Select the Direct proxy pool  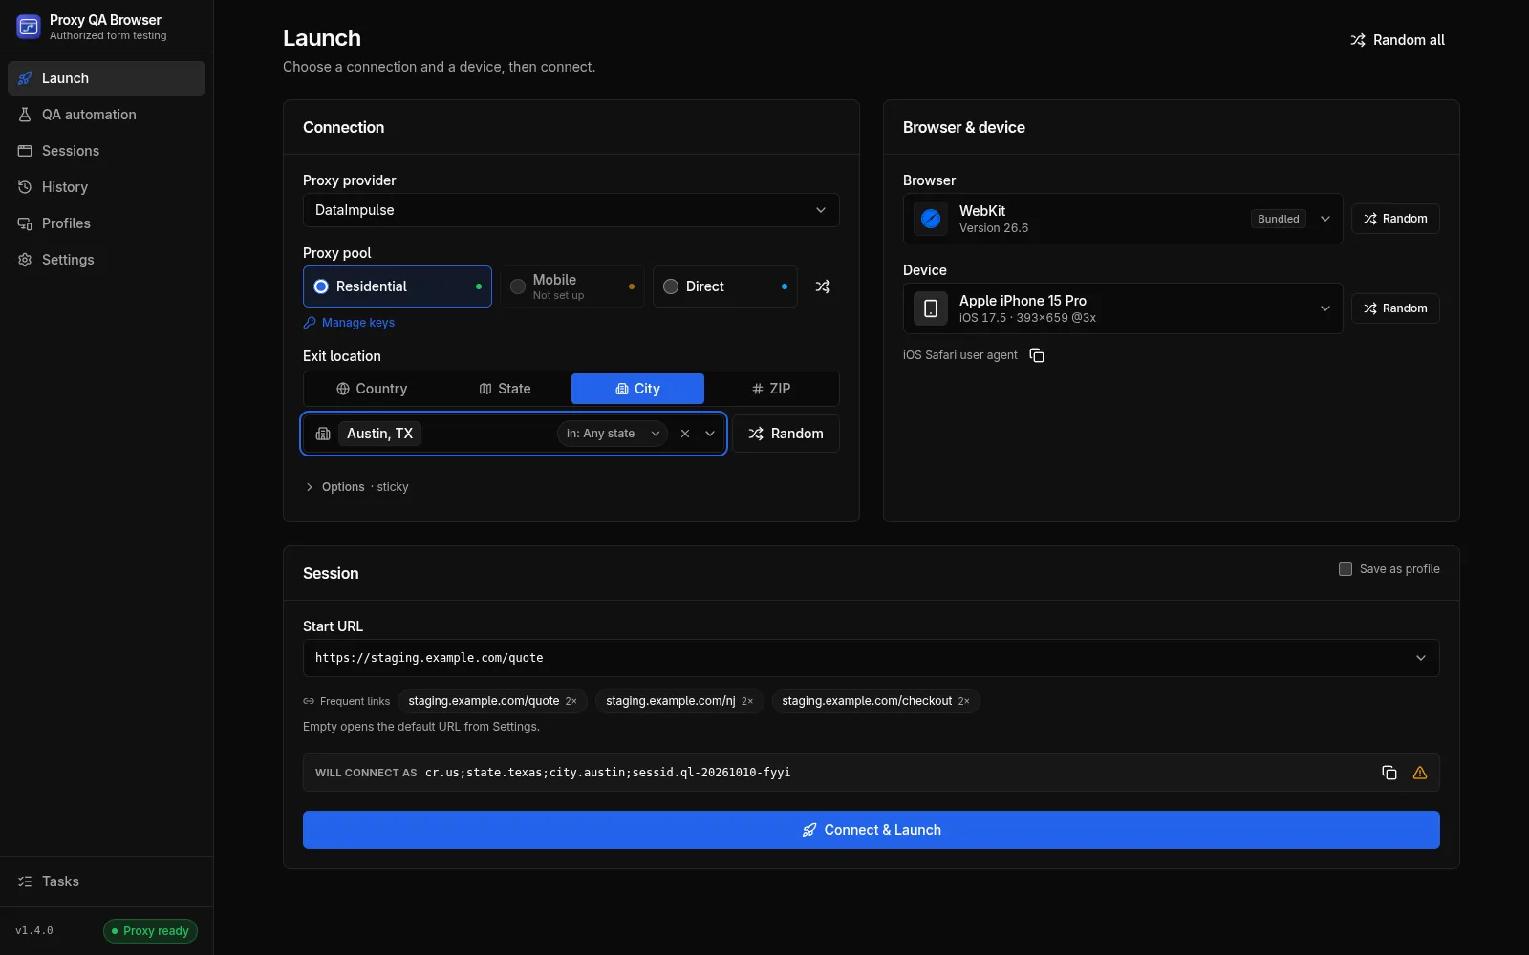click(725, 286)
